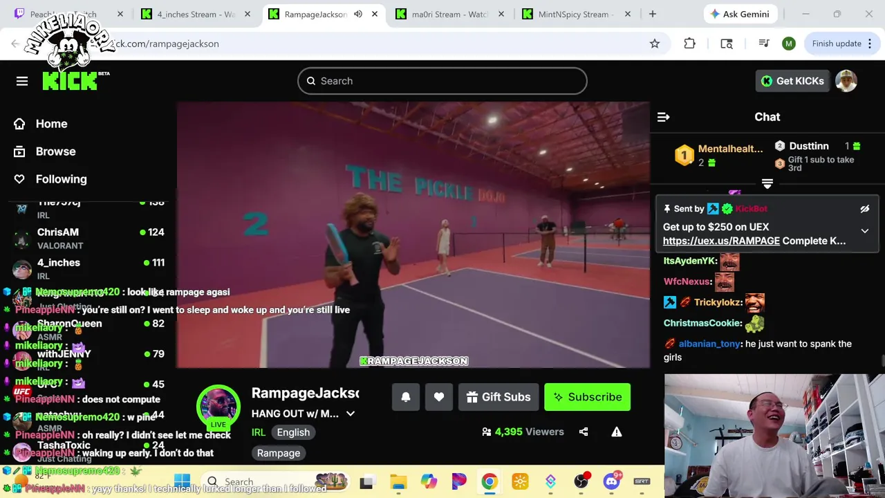Expand the stream title dropdown chevron
This screenshot has width=885, height=498.
(351, 414)
